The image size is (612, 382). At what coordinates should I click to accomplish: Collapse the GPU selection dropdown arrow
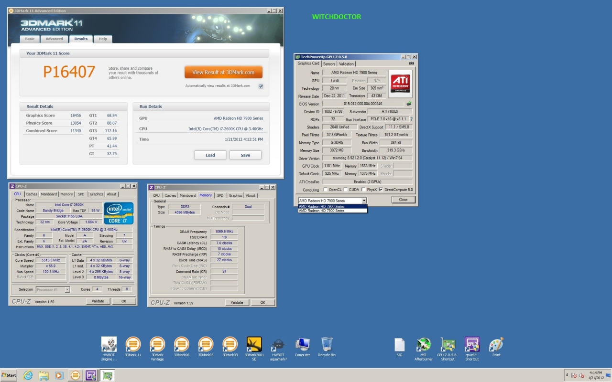coord(364,201)
